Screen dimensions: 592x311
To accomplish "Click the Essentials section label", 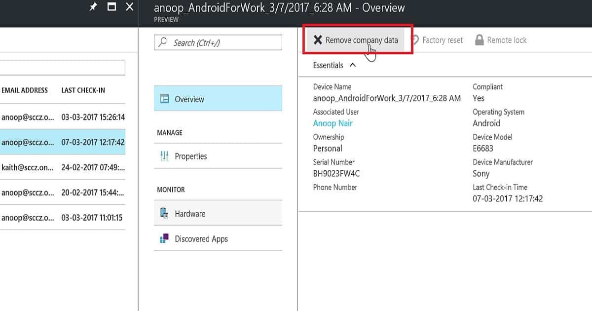I will tap(328, 65).
